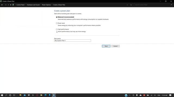Click the search magnifier in Control Panel

click(171, 5)
